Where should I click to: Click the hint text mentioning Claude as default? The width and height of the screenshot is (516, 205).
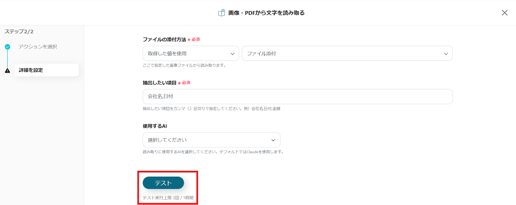[x=214, y=152]
